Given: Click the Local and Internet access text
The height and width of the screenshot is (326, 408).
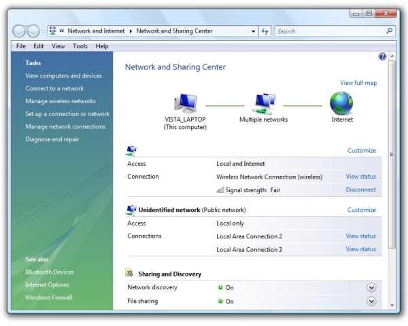Looking at the screenshot, I should point(241,164).
